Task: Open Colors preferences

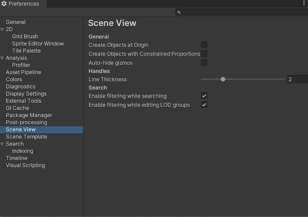Action: pos(14,79)
